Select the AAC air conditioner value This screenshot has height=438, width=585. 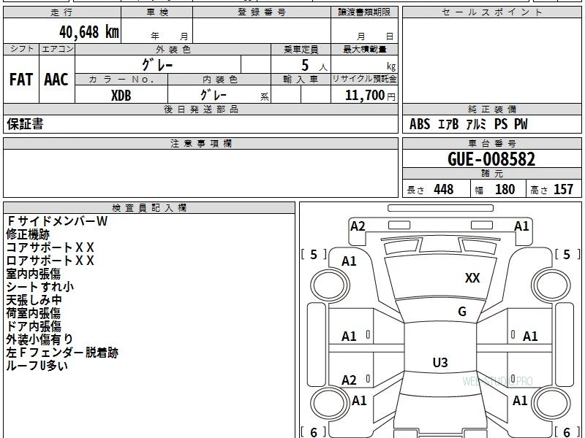coord(56,80)
